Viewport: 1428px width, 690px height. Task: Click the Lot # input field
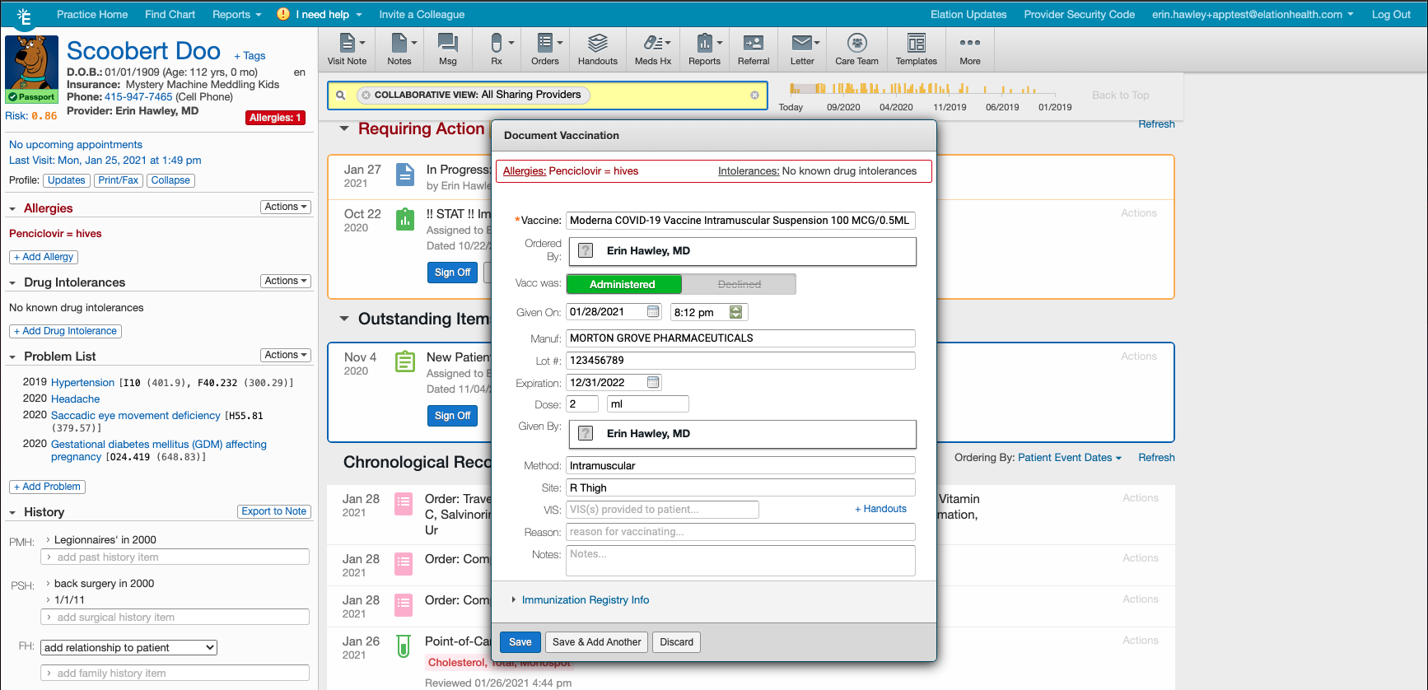point(740,360)
